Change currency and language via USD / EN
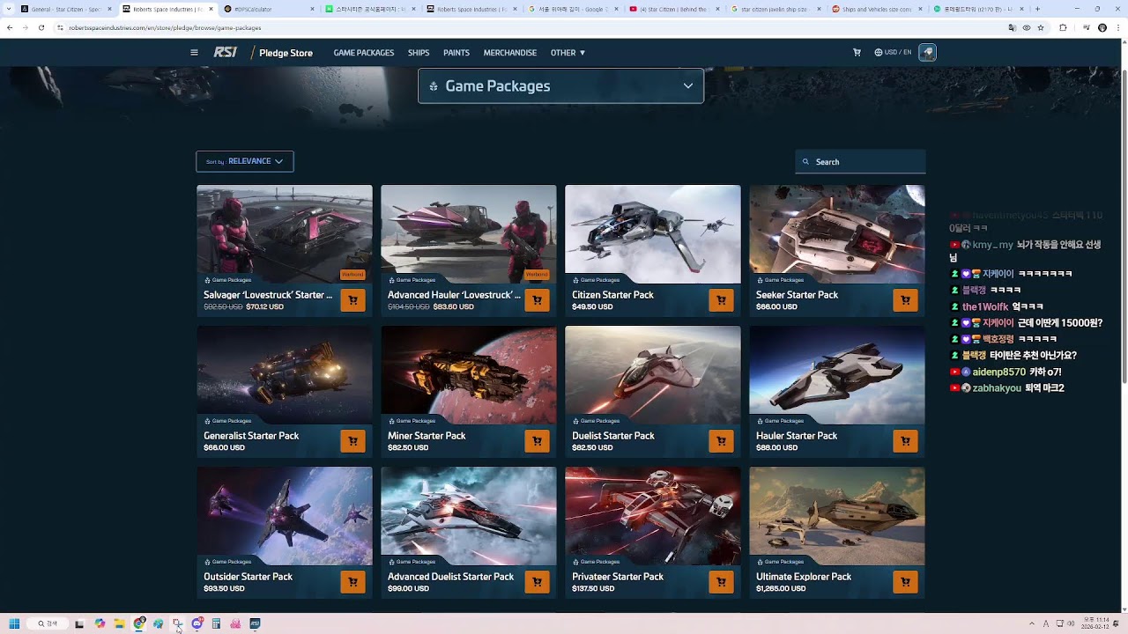 tap(893, 53)
